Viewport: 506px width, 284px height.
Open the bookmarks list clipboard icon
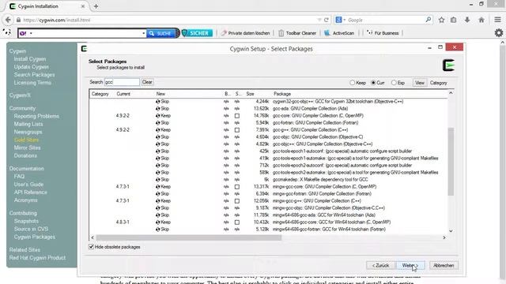(453, 20)
